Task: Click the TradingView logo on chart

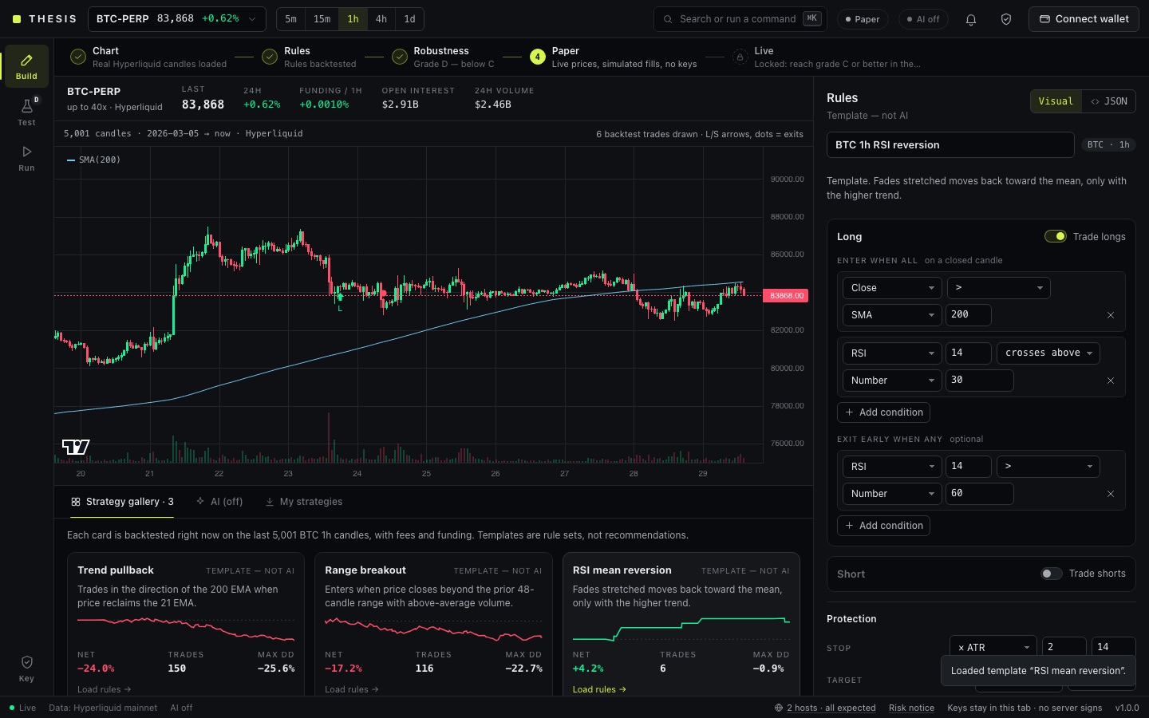Action: (76, 447)
